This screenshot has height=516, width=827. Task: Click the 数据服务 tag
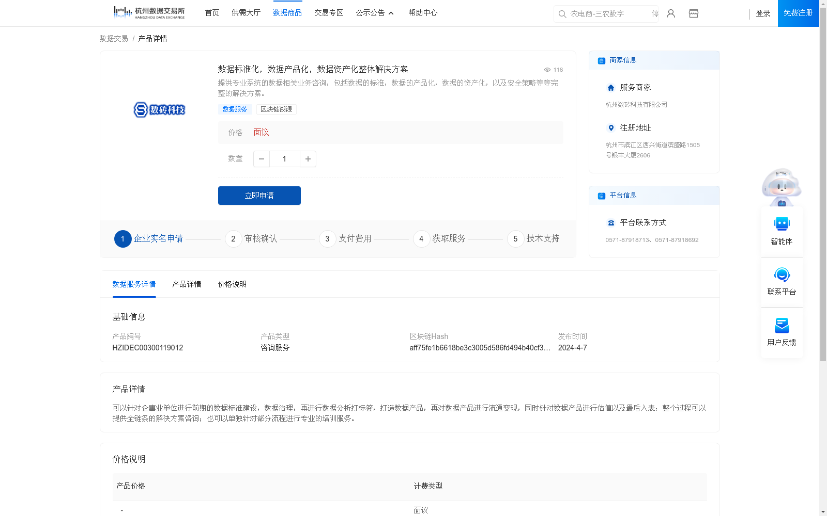coord(235,109)
